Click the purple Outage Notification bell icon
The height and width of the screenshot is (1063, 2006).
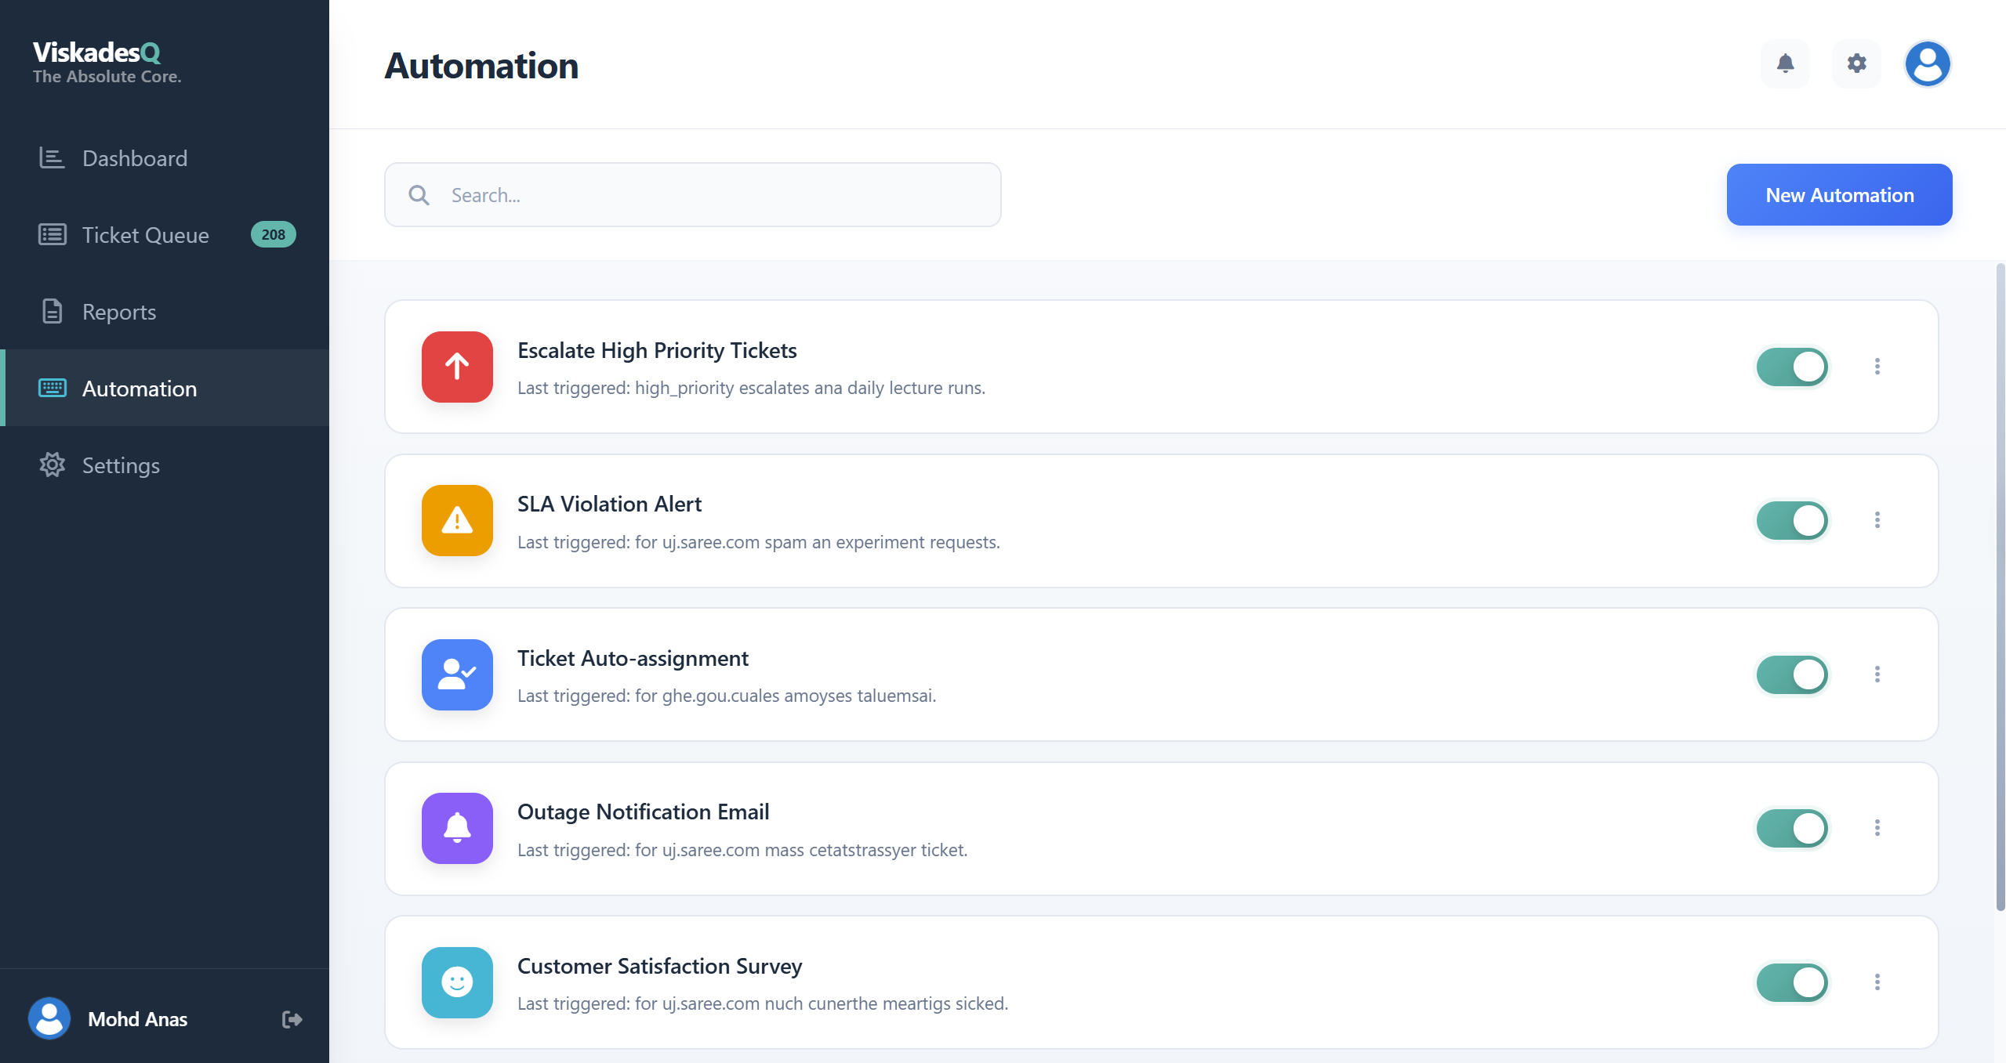tap(457, 828)
